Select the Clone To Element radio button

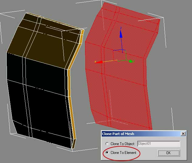[107, 152]
